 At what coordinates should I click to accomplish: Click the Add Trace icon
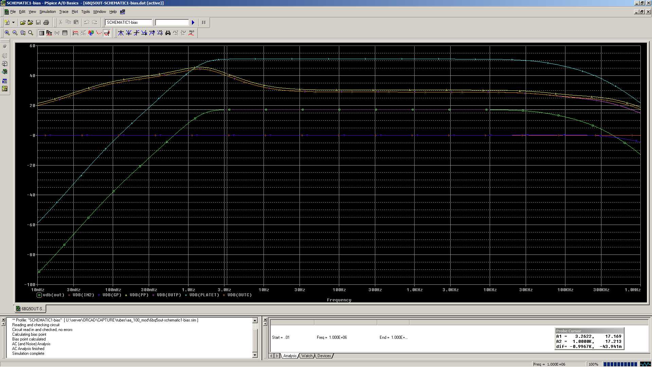pyautogui.click(x=75, y=33)
